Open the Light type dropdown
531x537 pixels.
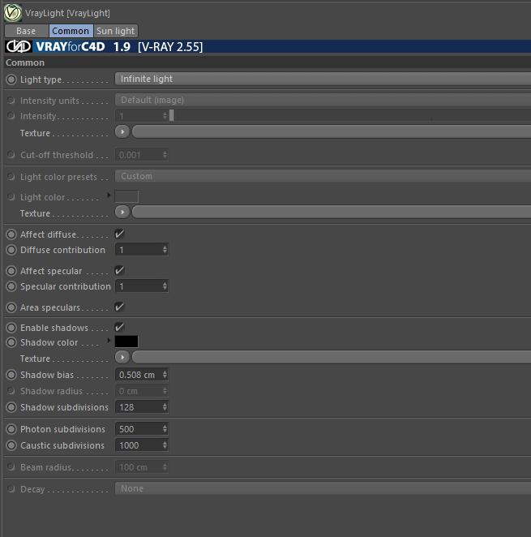click(323, 79)
